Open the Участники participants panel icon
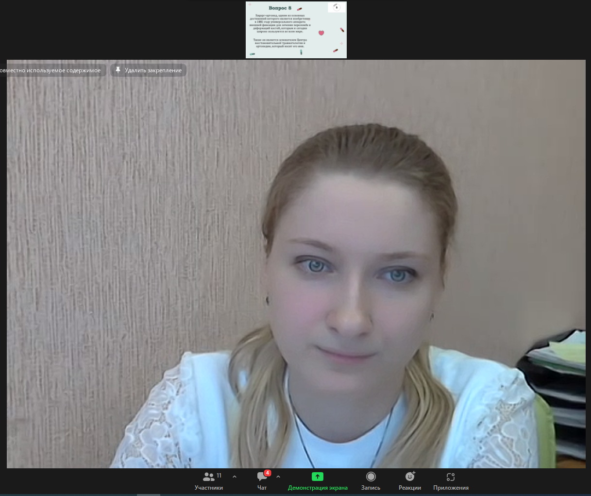 tap(209, 477)
